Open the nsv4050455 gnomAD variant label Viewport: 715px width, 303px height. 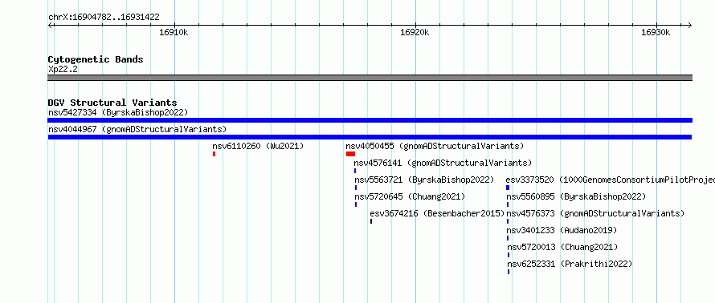(435, 146)
